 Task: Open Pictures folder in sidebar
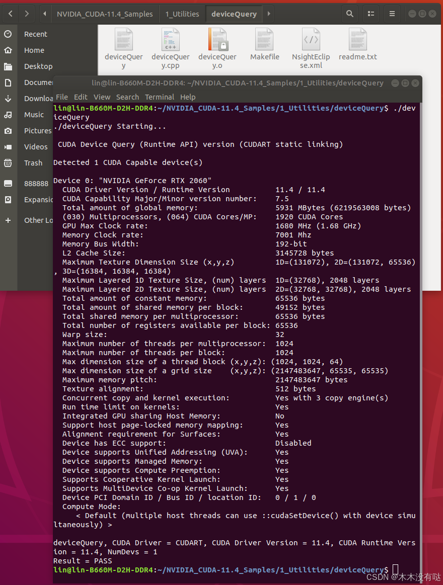37,131
